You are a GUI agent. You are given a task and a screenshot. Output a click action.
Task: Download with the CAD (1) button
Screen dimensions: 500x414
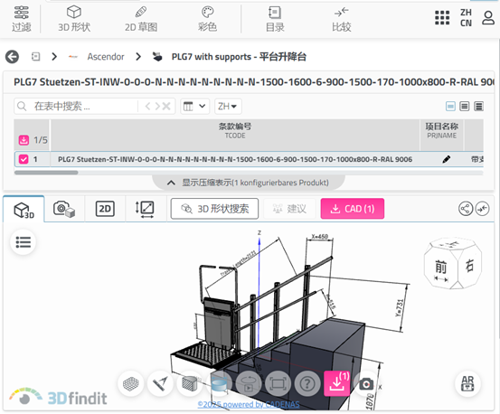click(353, 209)
